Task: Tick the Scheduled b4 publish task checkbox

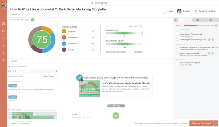Action: 177,48
